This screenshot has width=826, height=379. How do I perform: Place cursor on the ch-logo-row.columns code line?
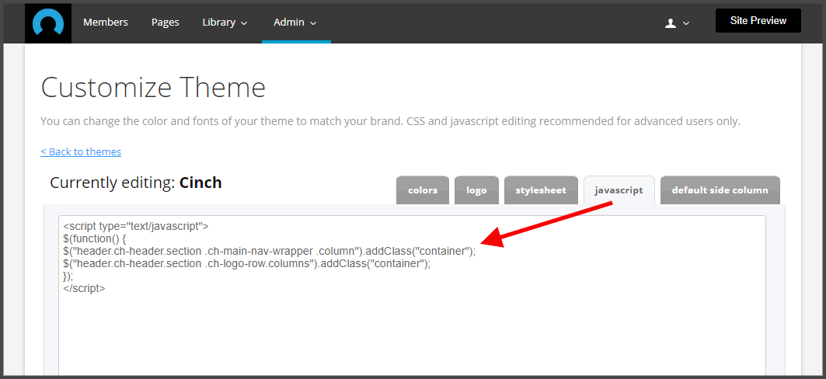(x=246, y=264)
